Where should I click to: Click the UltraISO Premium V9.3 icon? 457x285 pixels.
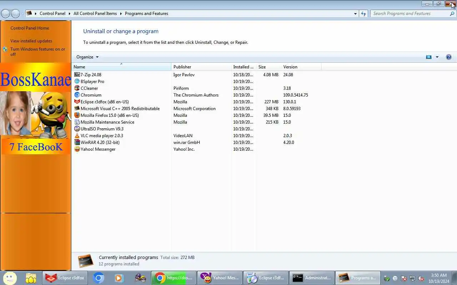[77, 129]
